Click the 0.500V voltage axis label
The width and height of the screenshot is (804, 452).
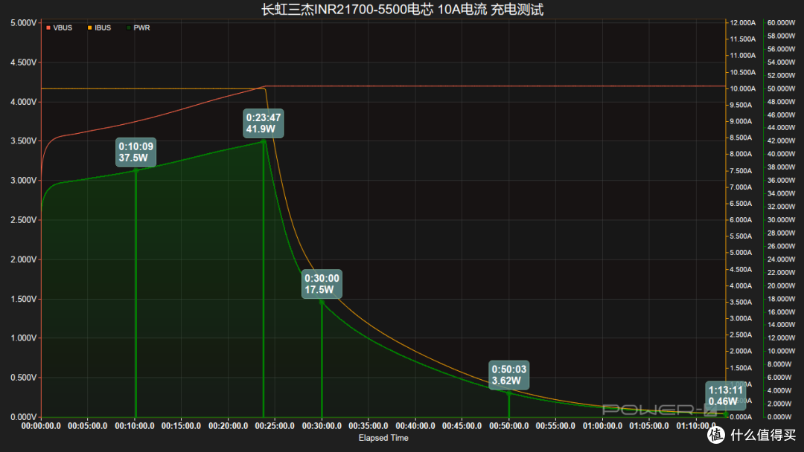[x=24, y=377]
